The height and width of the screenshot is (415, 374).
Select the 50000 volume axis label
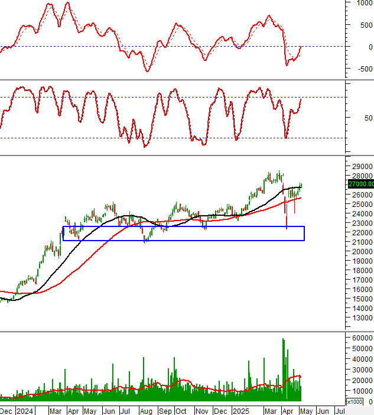tap(362, 349)
